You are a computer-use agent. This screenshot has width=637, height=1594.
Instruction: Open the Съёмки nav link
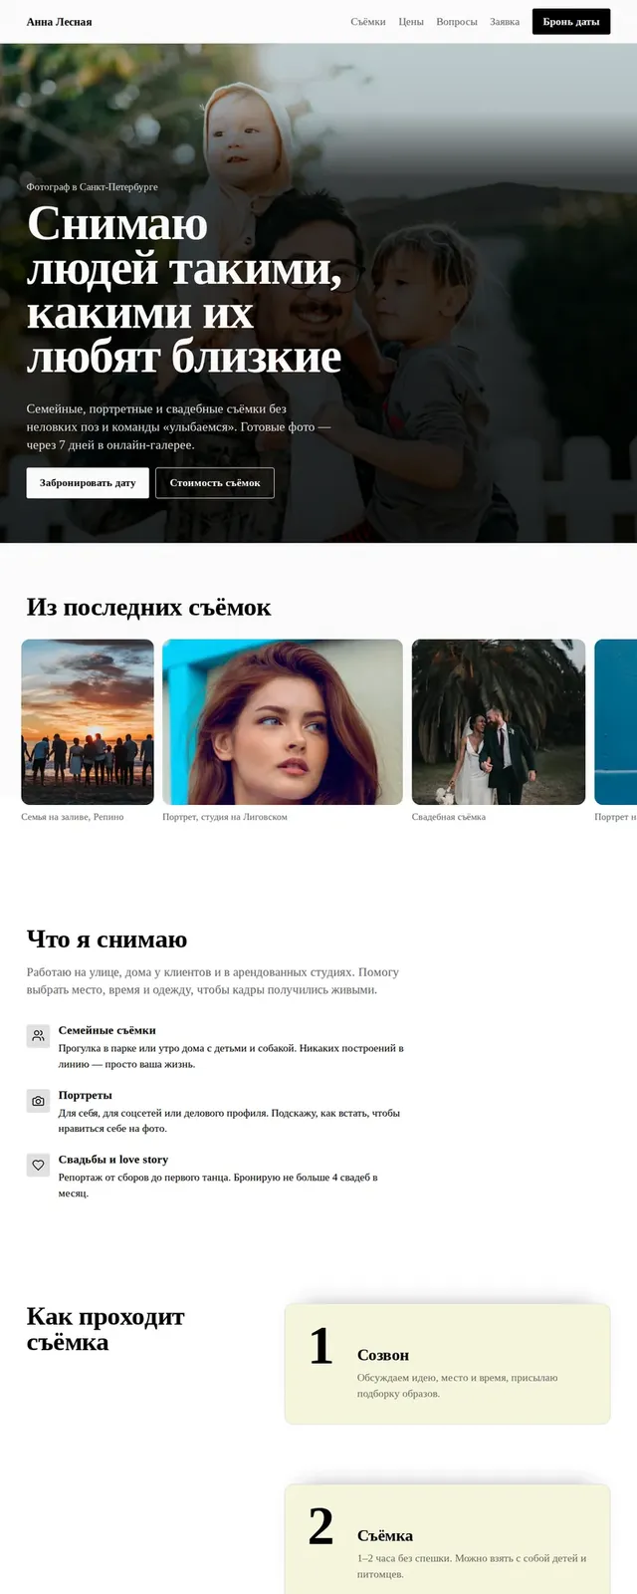pyautogui.click(x=368, y=21)
